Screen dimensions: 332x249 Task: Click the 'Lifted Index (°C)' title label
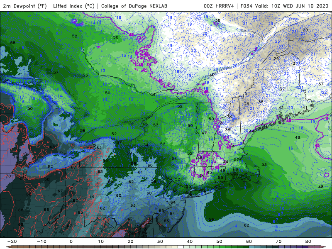[74, 6]
